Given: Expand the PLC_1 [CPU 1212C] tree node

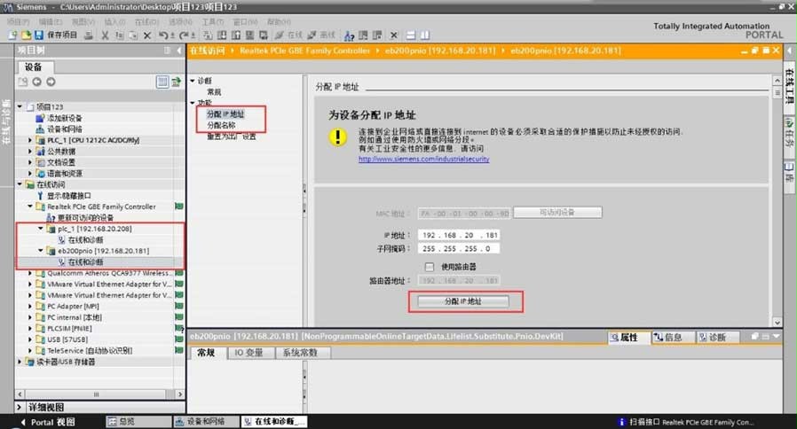Looking at the screenshot, I should point(31,140).
